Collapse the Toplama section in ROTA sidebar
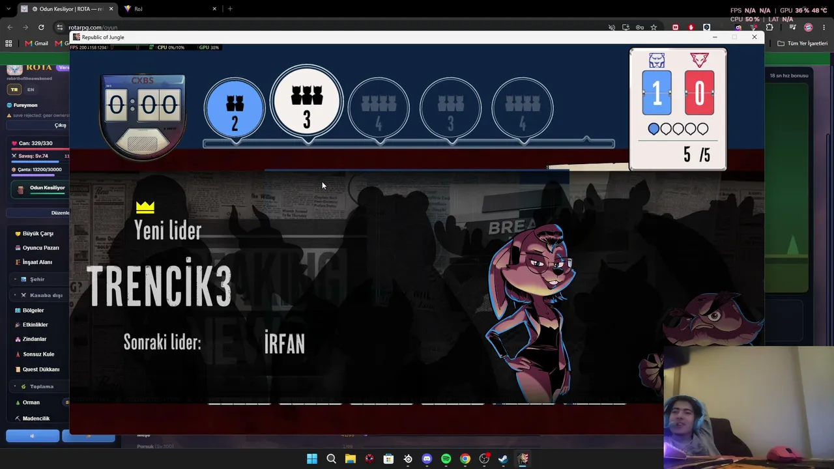Viewport: 834px width, 469px height. pyautogui.click(x=40, y=386)
